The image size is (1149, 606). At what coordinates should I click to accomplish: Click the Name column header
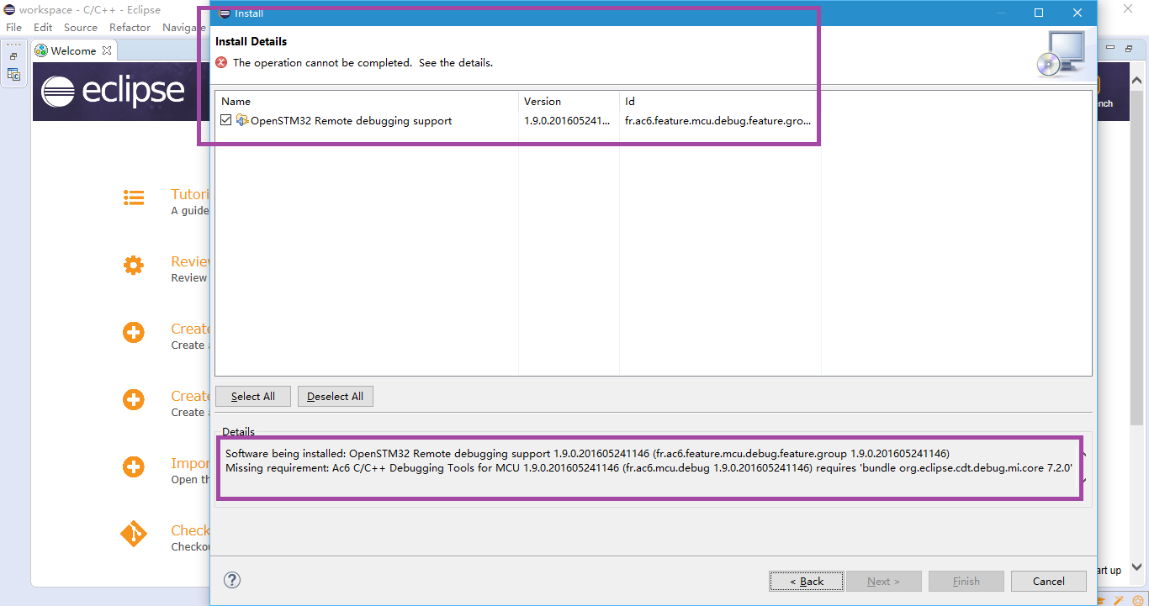(236, 101)
